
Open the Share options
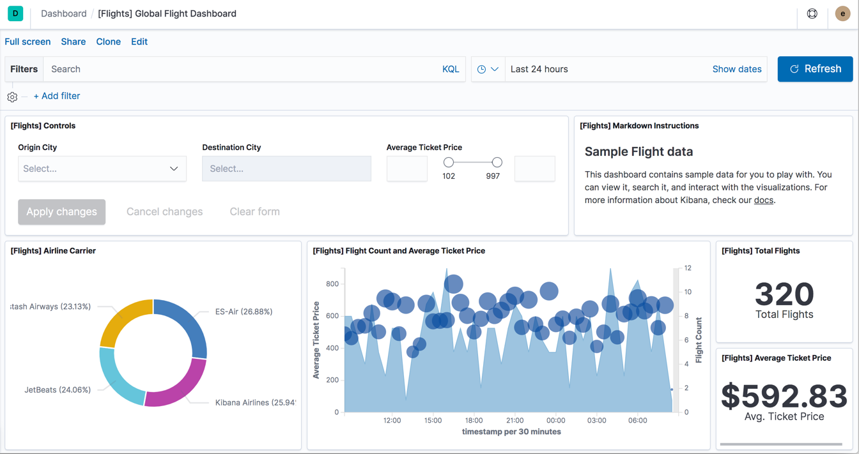point(73,42)
